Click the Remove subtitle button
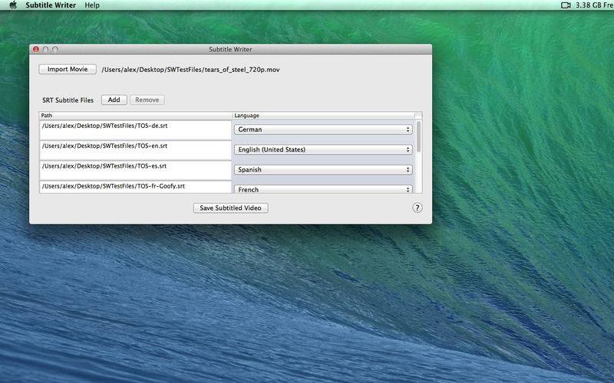Viewport: 614px width, 383px height. (x=147, y=100)
